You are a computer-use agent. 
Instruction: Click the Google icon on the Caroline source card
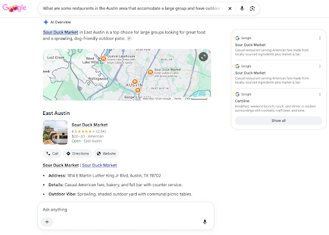tap(237, 94)
